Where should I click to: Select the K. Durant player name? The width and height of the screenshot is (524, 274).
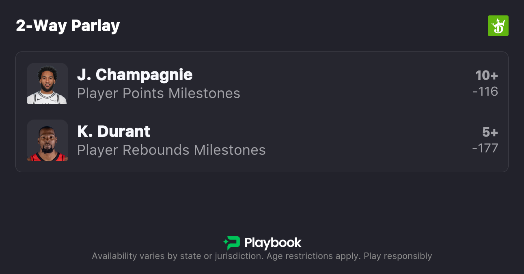114,132
